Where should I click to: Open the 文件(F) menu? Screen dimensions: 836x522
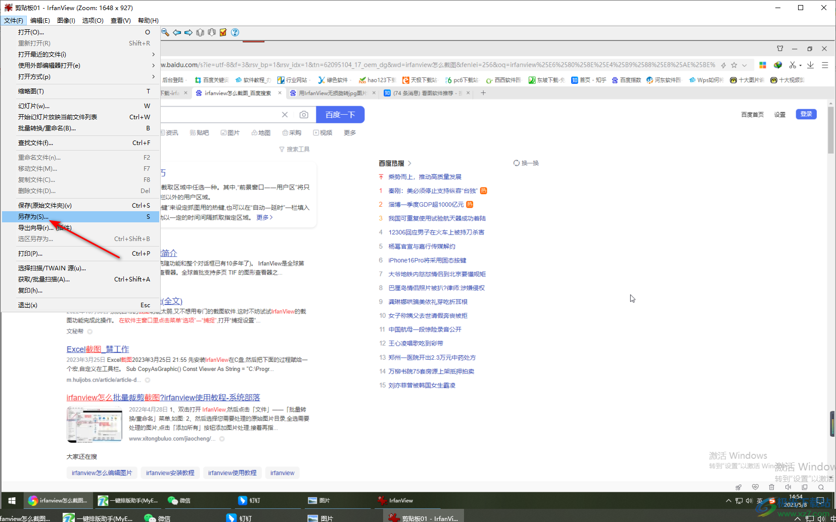click(14, 20)
